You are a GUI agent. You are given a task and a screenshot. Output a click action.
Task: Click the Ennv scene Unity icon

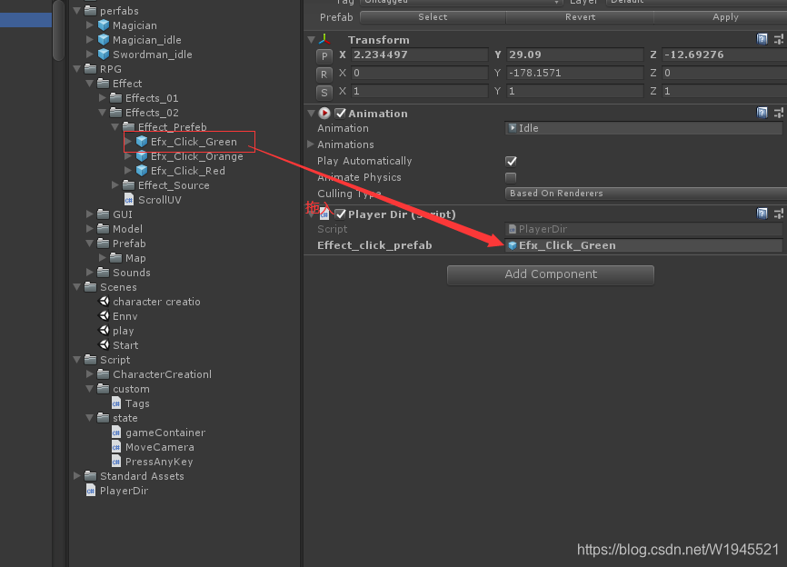pos(104,316)
